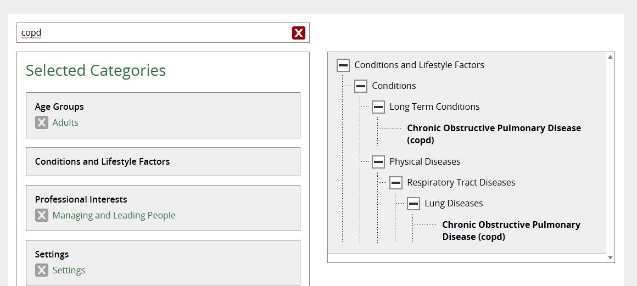Collapse the Conditions tree node
Image resolution: width=637 pixels, height=286 pixels.
tap(361, 86)
